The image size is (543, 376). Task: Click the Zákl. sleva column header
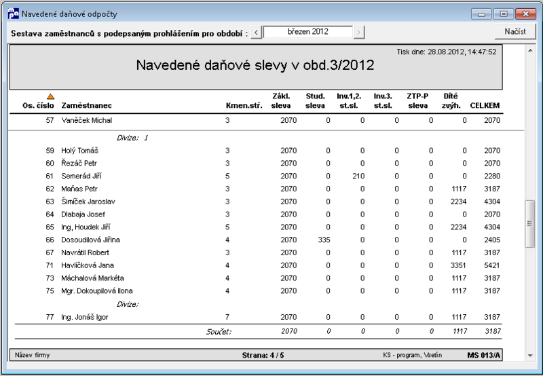pyautogui.click(x=281, y=100)
